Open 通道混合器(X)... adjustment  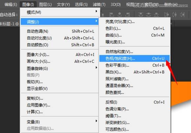(x=134, y=86)
